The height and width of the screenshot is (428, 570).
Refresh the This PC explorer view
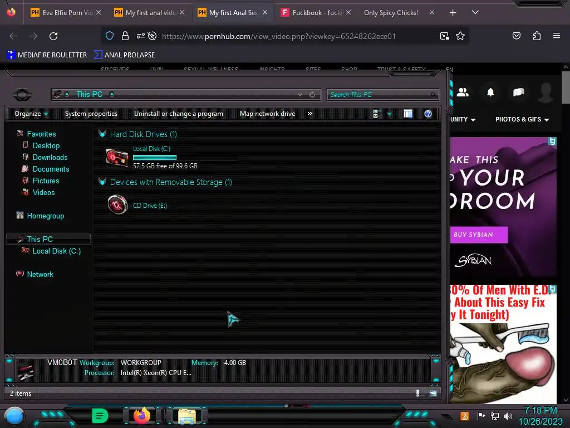coord(312,95)
